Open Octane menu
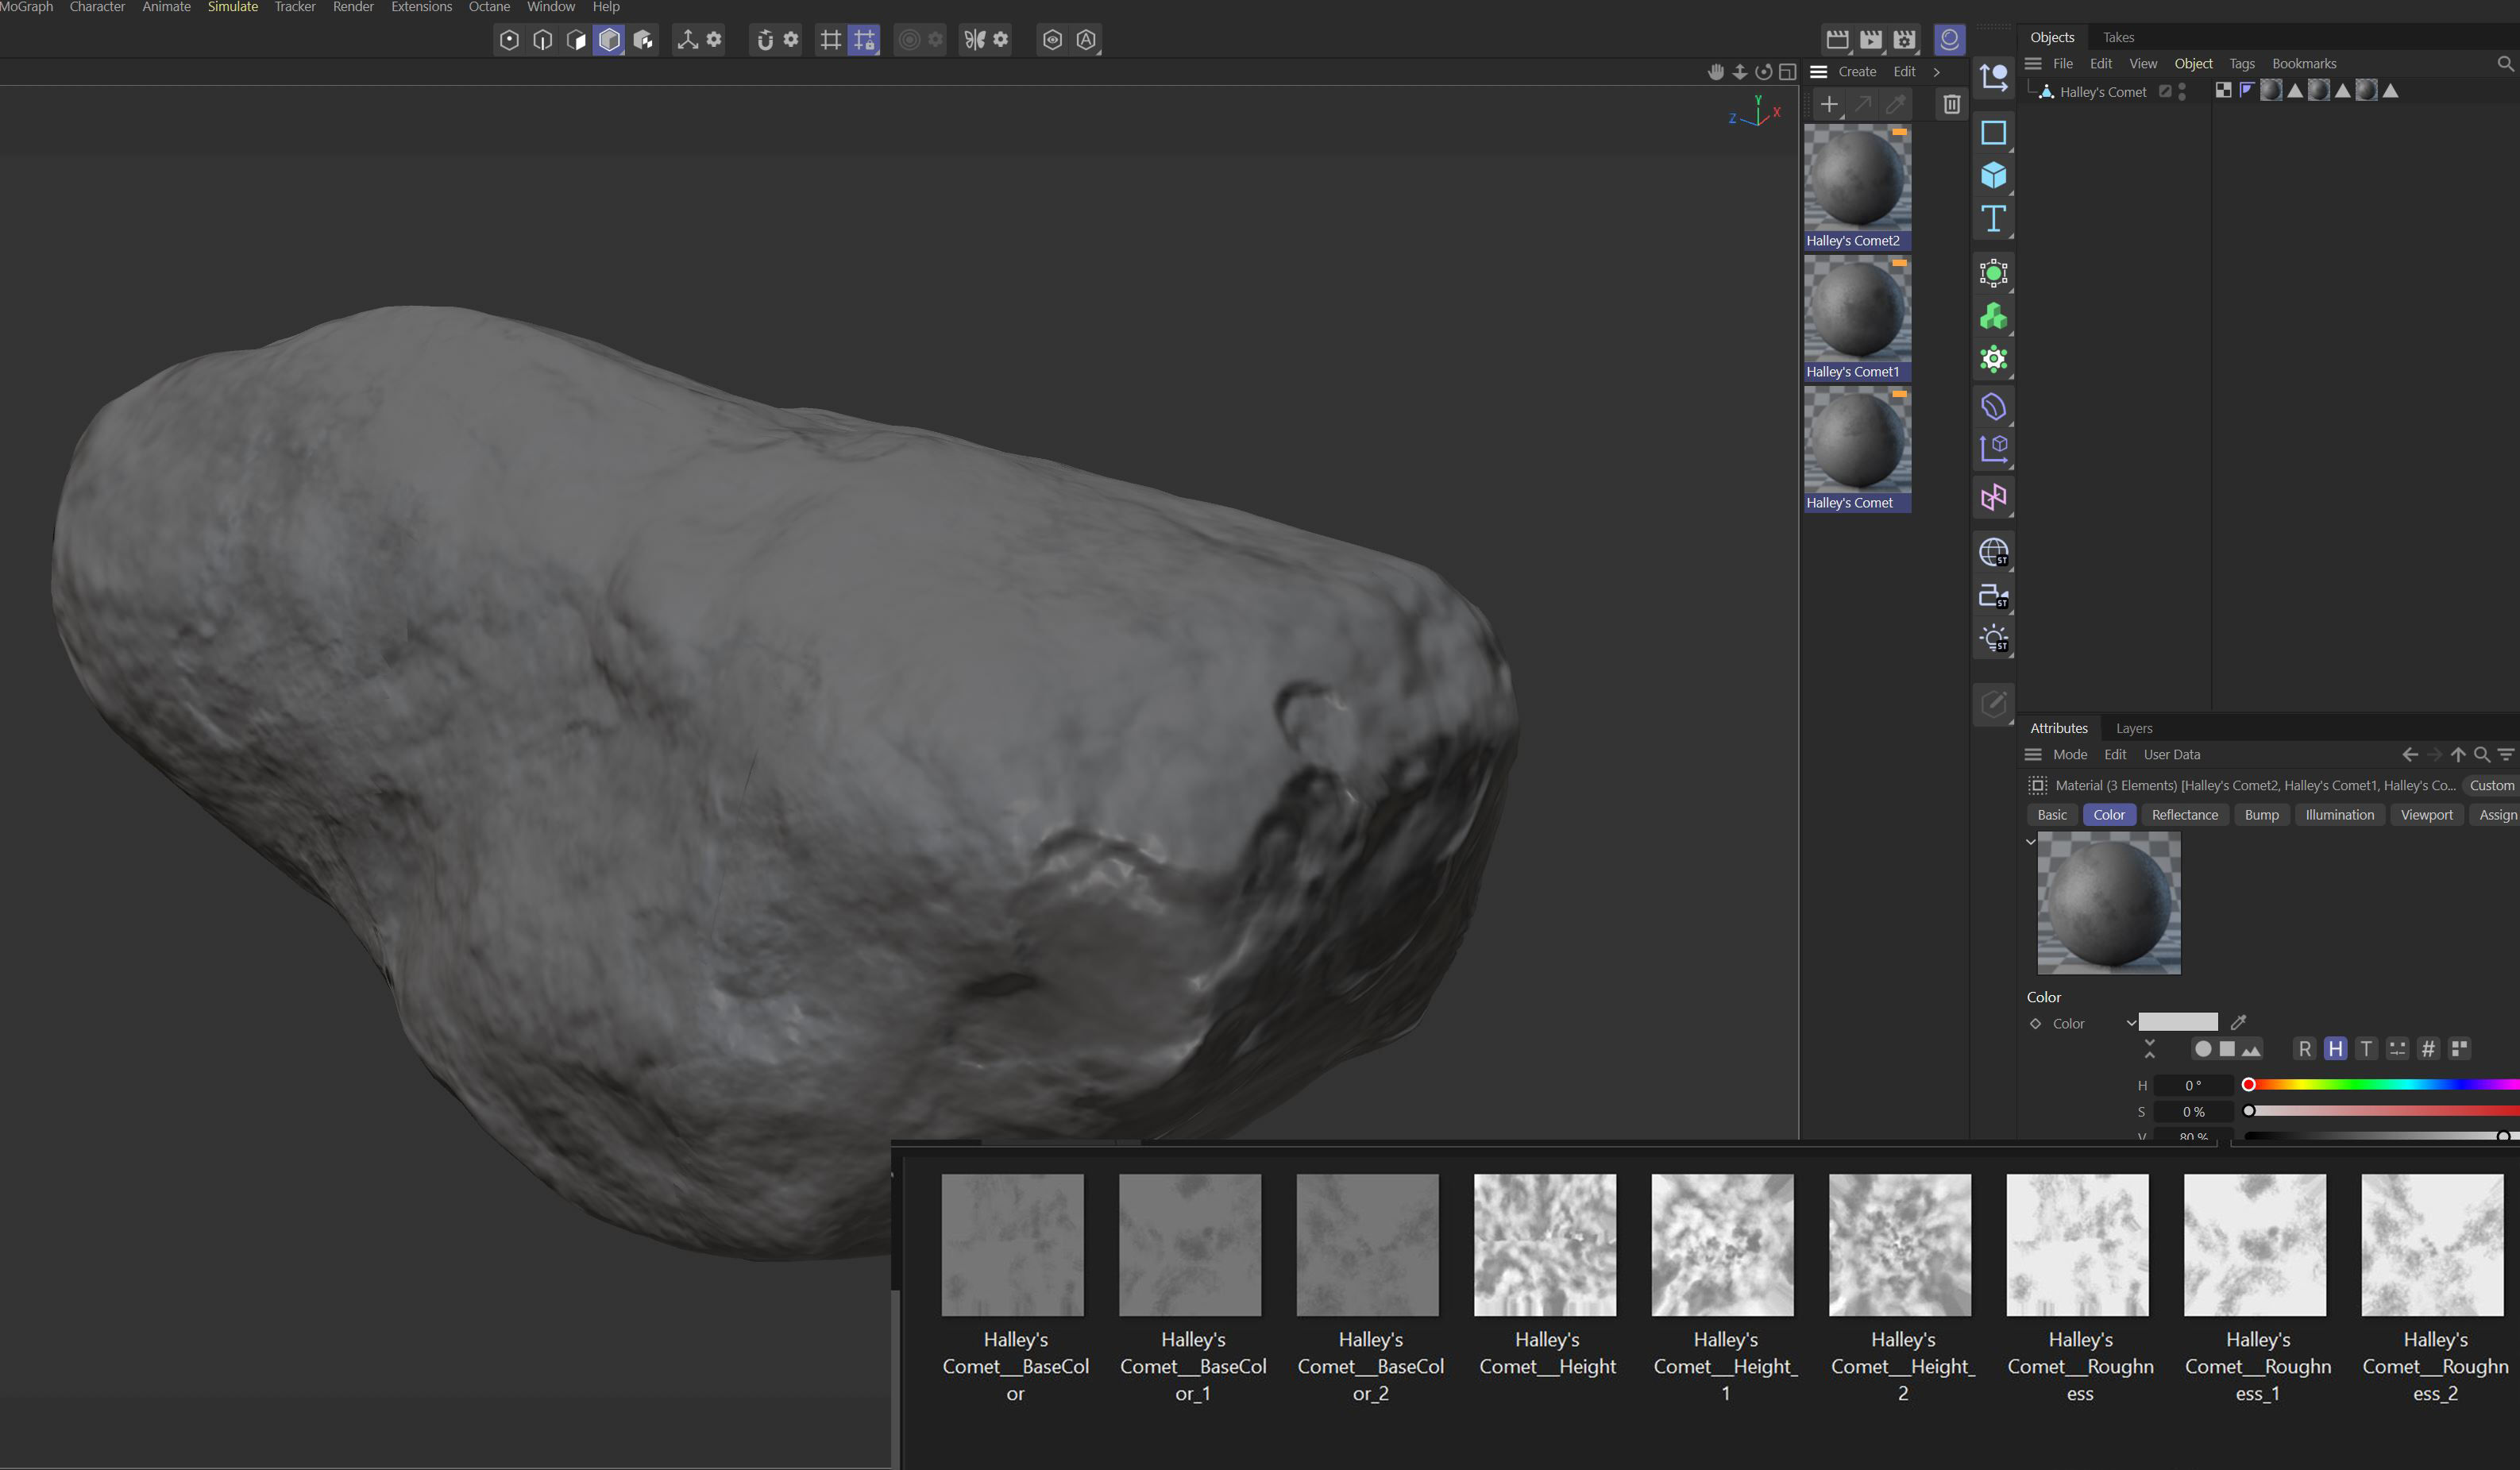 click(x=489, y=7)
